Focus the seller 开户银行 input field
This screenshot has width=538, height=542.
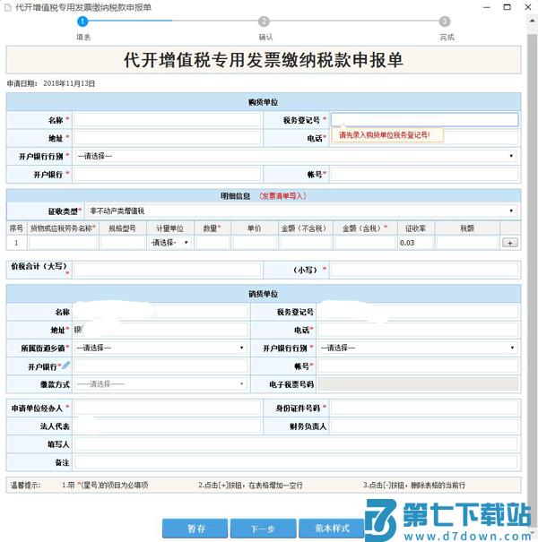click(161, 366)
